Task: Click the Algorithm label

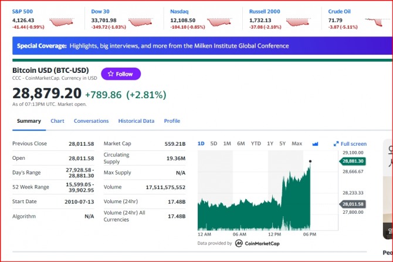Action: (x=24, y=216)
